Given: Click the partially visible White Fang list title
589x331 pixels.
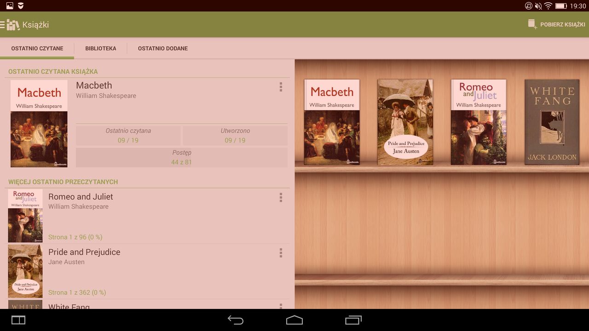Looking at the screenshot, I should pyautogui.click(x=69, y=306).
